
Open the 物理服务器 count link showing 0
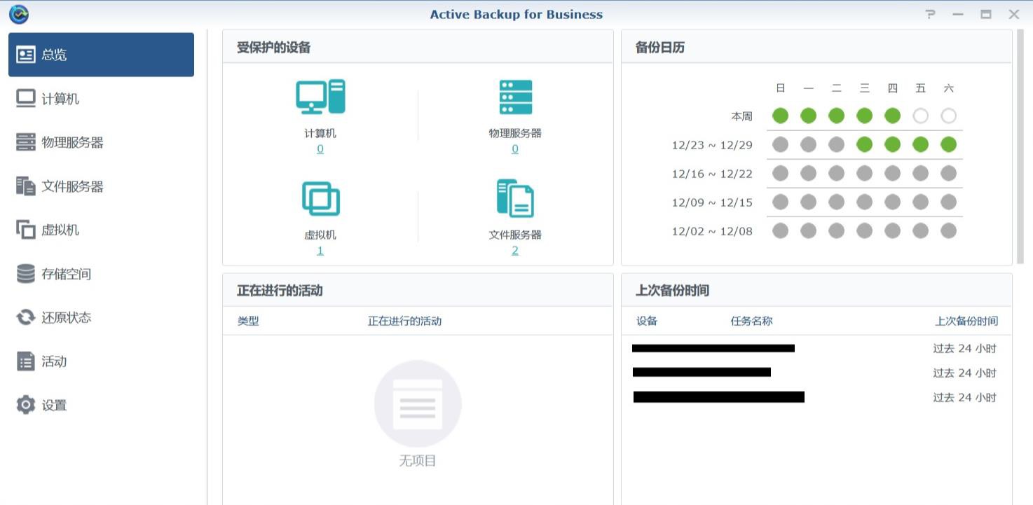[x=515, y=148]
